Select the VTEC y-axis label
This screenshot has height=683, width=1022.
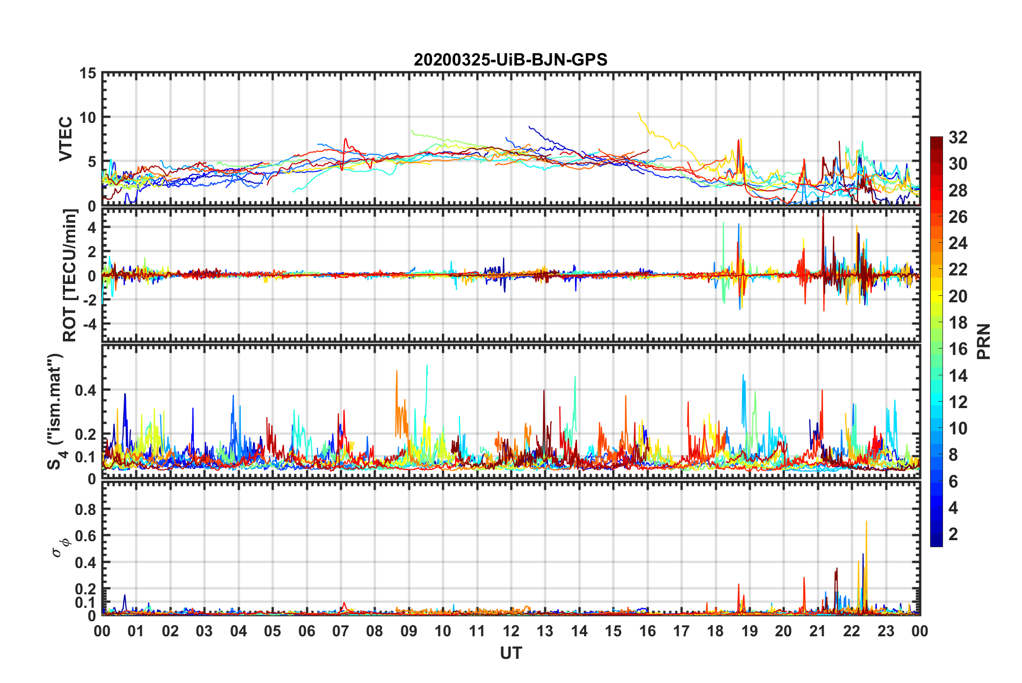point(66,139)
